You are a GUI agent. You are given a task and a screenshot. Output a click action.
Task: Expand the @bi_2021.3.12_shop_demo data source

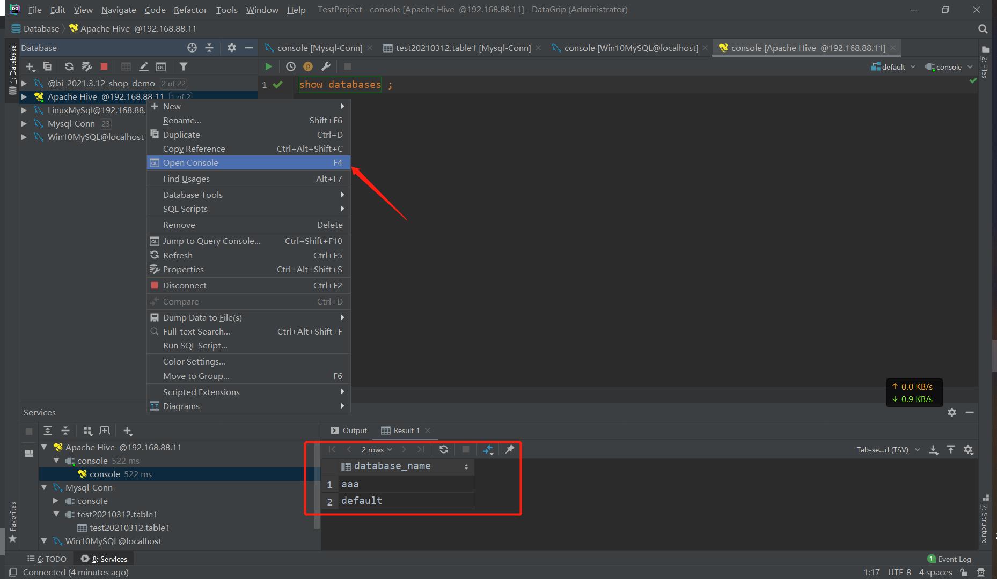[x=24, y=84]
